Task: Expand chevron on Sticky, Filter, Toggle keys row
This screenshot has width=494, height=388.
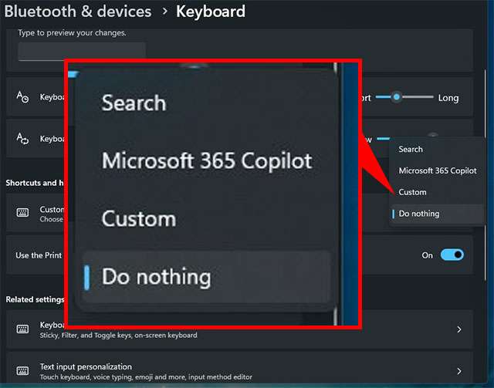Action: [x=459, y=329]
